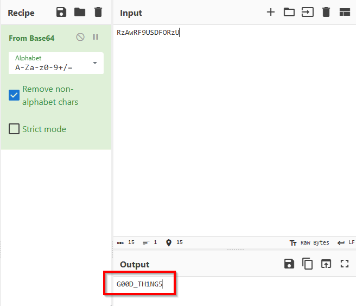Open file as input icon

pyautogui.click(x=307, y=13)
